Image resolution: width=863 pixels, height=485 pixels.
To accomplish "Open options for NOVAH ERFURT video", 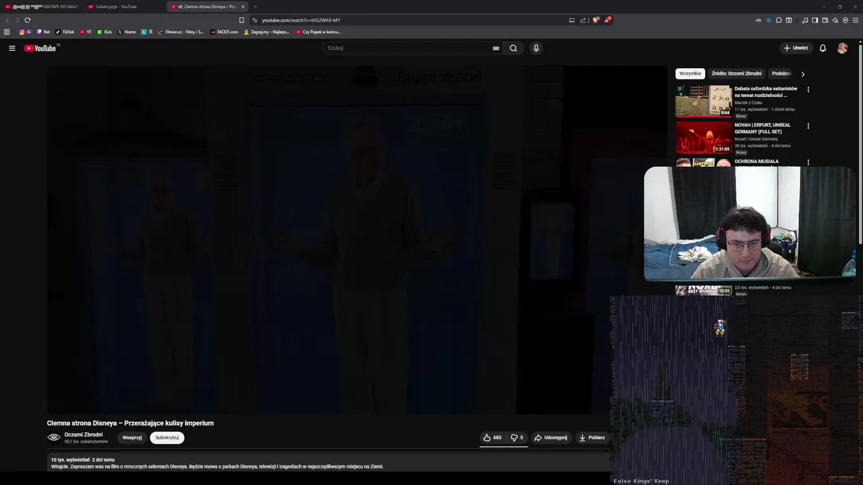I will coord(808,126).
